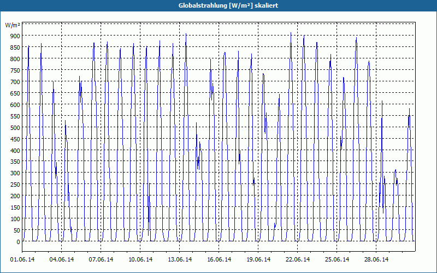
Task: Select the 500 y-axis label
Action: (15, 127)
